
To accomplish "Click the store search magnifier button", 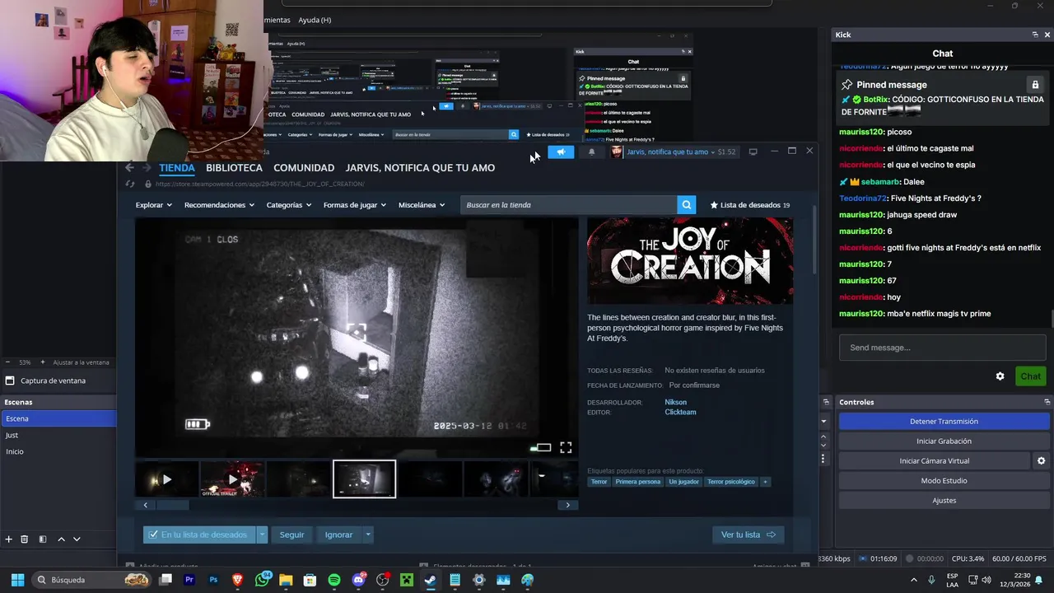I will point(686,205).
